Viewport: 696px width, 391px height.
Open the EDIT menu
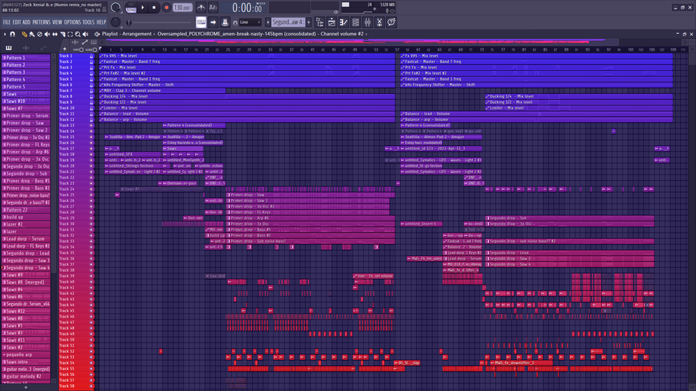[x=17, y=22]
